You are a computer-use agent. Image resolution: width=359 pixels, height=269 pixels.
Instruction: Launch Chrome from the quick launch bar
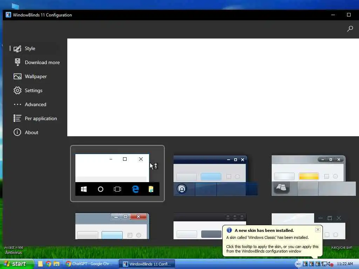coord(48,264)
